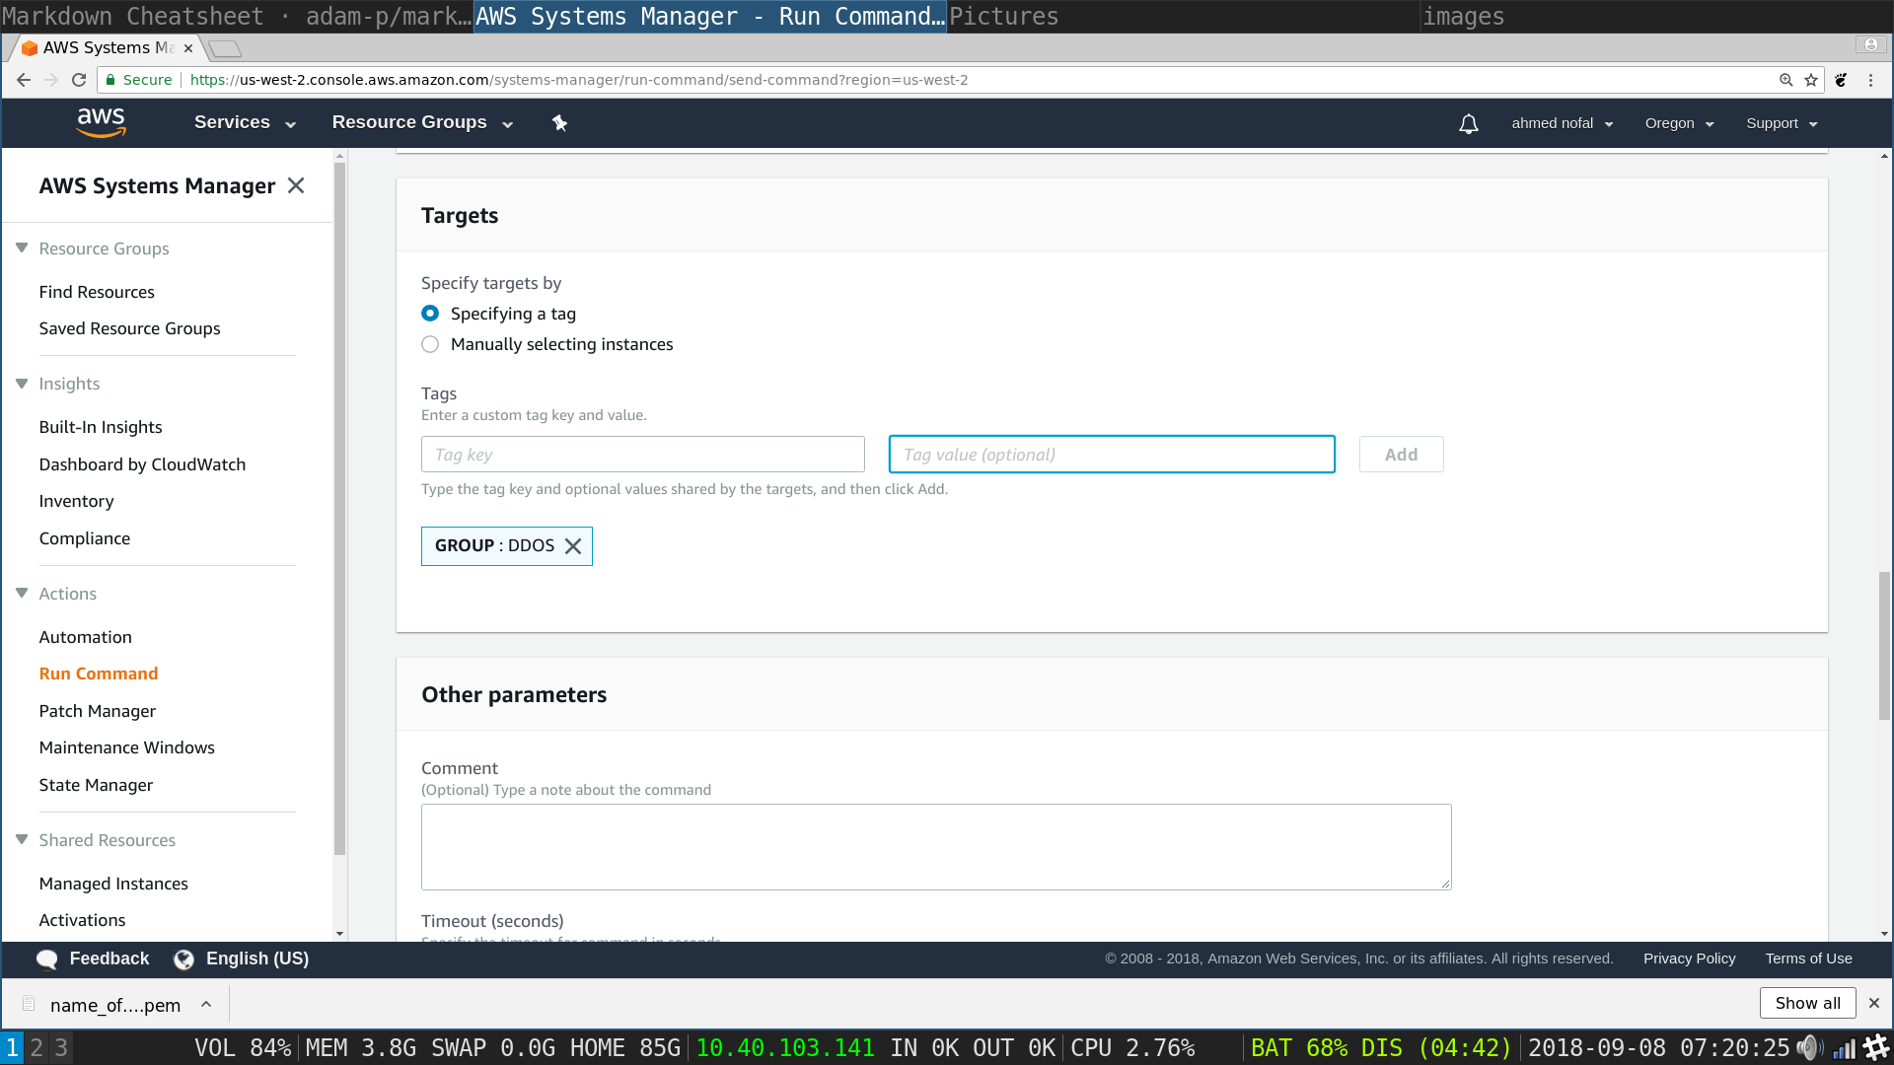Viewport: 1894px width, 1065px height.
Task: Click the browser reload icon
Action: pos(80,80)
